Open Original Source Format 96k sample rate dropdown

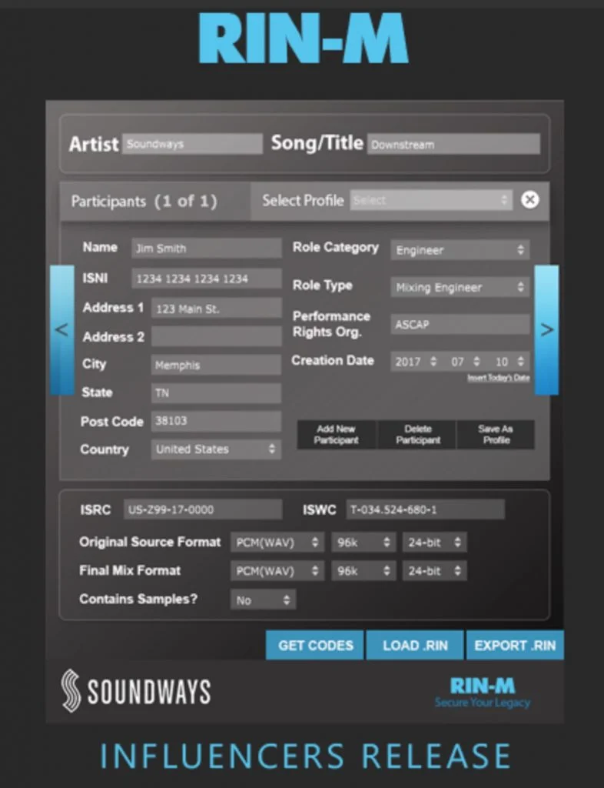click(x=363, y=543)
